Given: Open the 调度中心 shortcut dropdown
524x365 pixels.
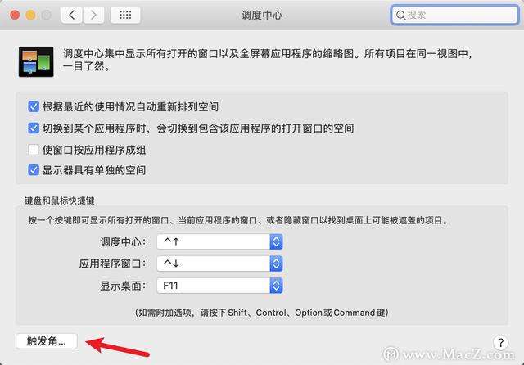Looking at the screenshot, I should [219, 241].
